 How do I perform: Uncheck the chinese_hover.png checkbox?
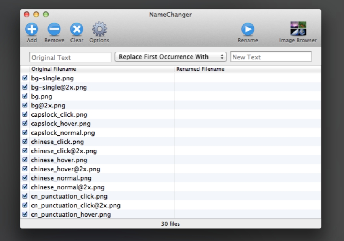click(x=25, y=160)
